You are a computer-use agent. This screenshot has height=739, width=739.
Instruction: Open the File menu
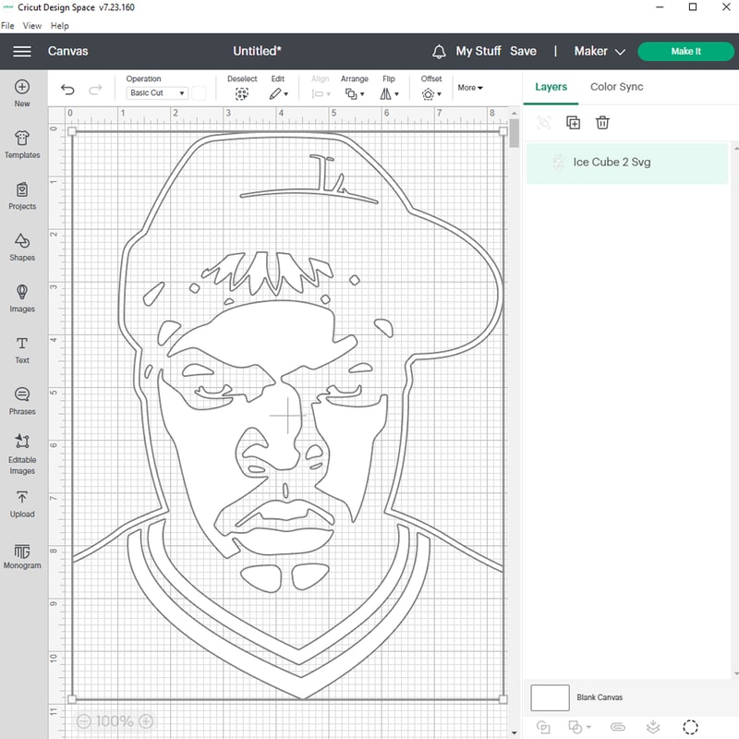point(8,26)
